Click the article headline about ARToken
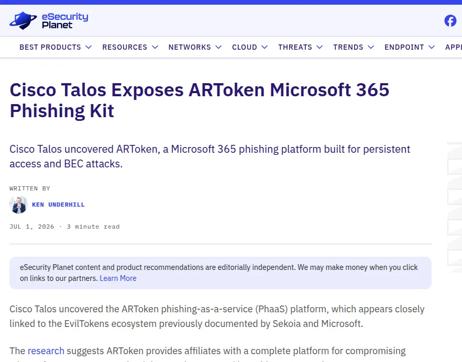The image size is (462, 362). coord(200,100)
